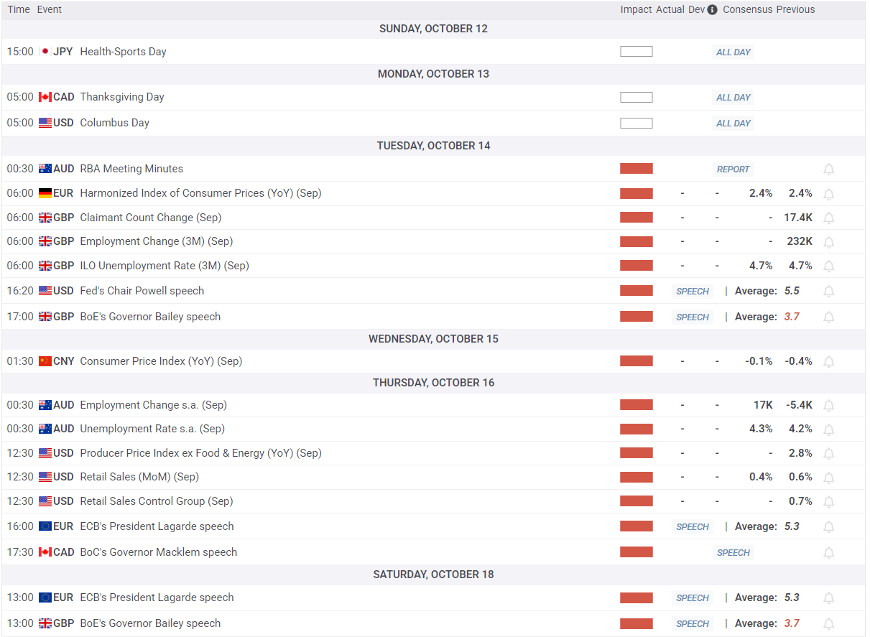Click the REPORT badge for RBA Meeting Minutes

(733, 169)
